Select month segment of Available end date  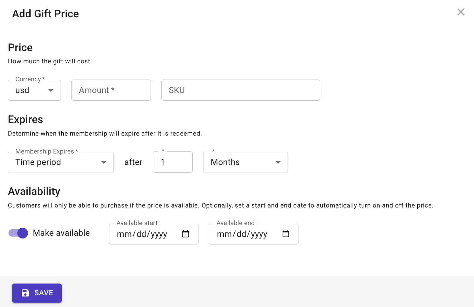(224, 234)
